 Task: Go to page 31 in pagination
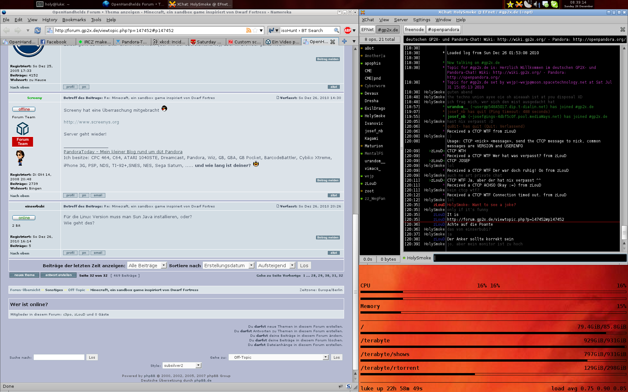pos(334,275)
